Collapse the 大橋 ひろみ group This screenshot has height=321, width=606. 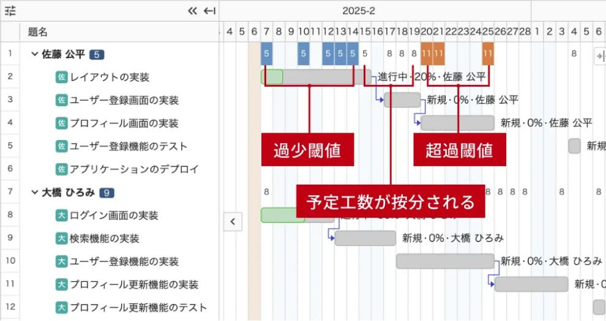(34, 192)
